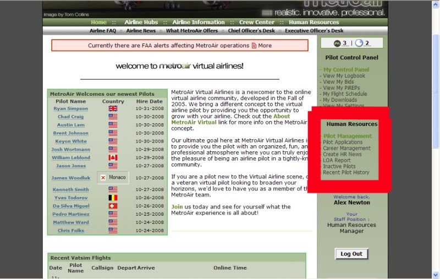Open pilot profile for William Leblond
The height and width of the screenshot is (279, 440).
71,158
